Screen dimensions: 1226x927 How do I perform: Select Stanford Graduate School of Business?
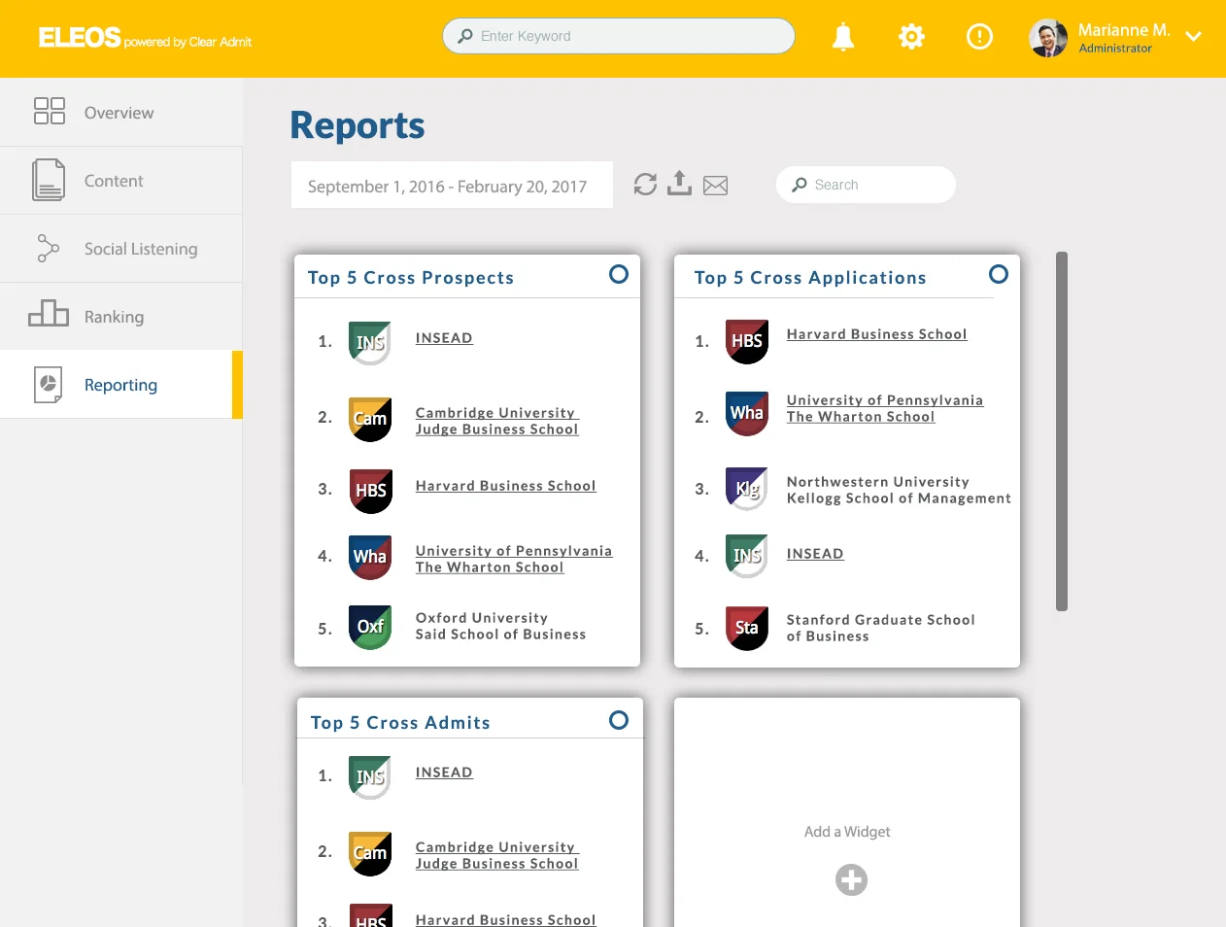pos(880,628)
